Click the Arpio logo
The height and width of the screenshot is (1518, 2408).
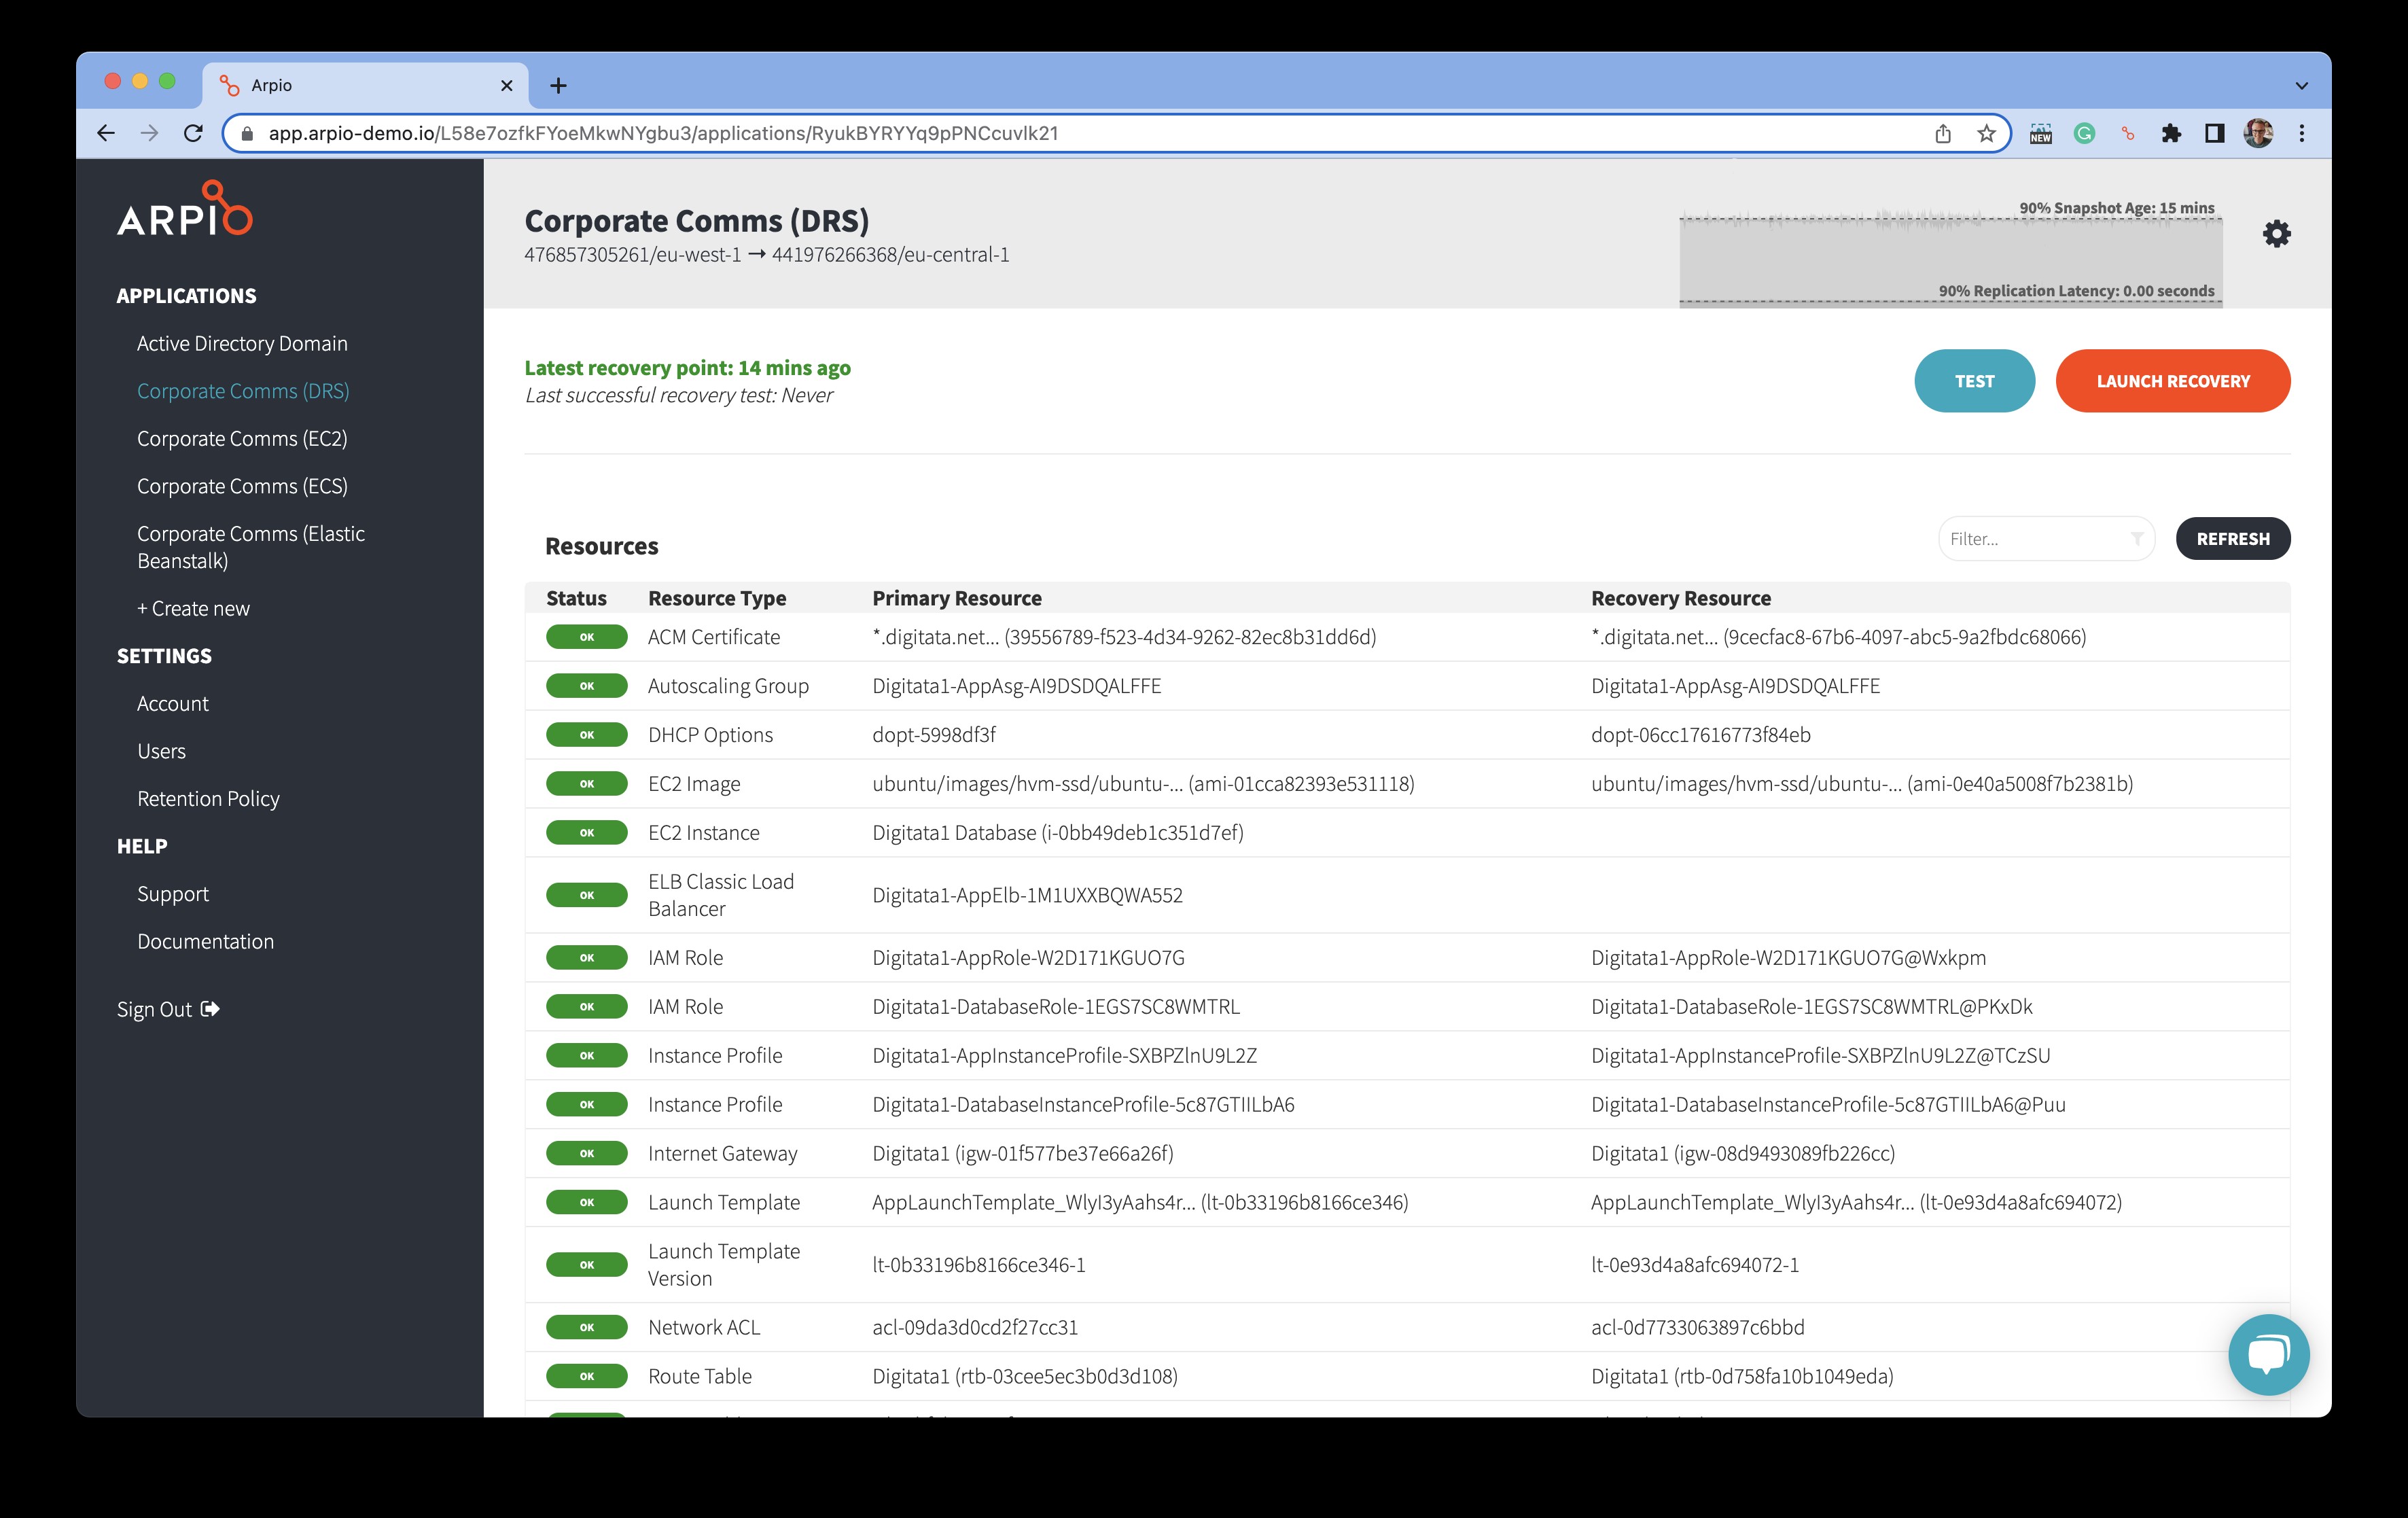pos(185,209)
